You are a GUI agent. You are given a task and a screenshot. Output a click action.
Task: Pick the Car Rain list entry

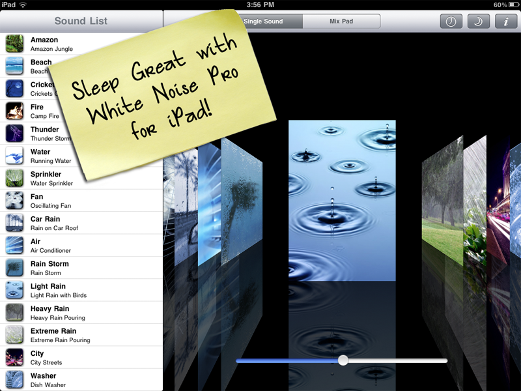[x=81, y=223]
